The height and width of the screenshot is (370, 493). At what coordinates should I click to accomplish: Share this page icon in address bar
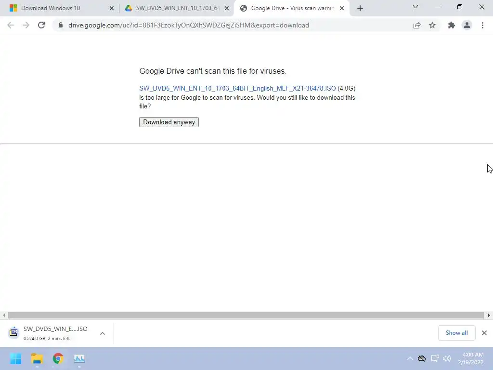pyautogui.click(x=417, y=25)
